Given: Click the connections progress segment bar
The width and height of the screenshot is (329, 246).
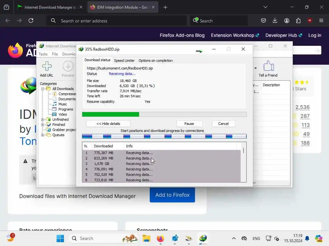Looking at the screenshot, I should [x=164, y=136].
